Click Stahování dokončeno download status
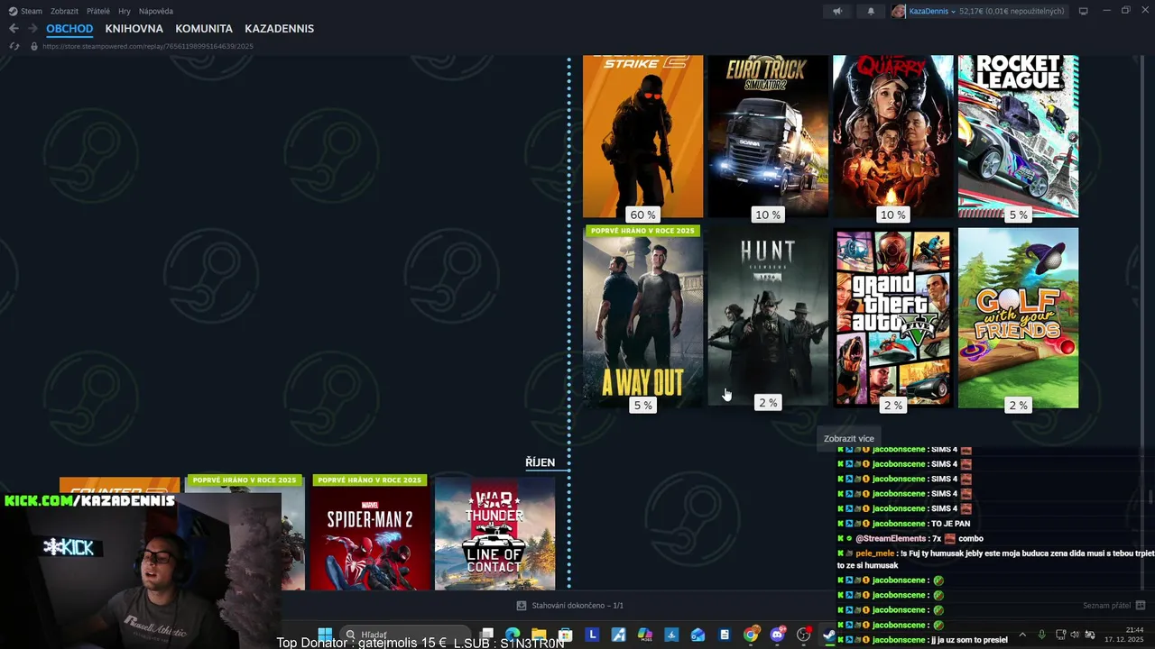 pyautogui.click(x=577, y=606)
